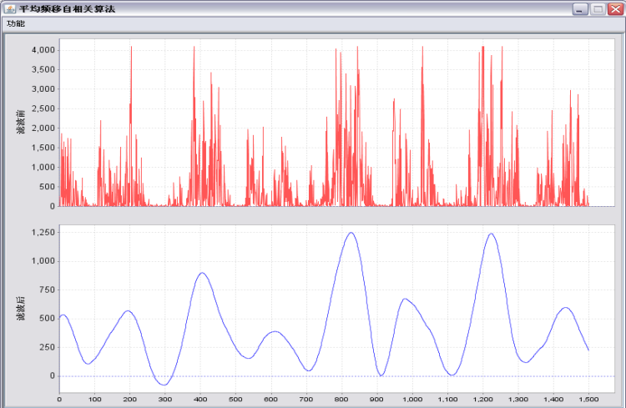
Task: Close the window with red X button
Action: (615, 8)
